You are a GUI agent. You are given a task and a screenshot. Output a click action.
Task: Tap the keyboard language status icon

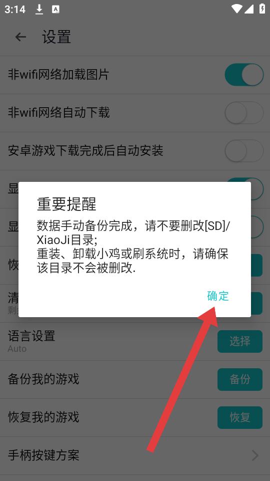(x=55, y=9)
